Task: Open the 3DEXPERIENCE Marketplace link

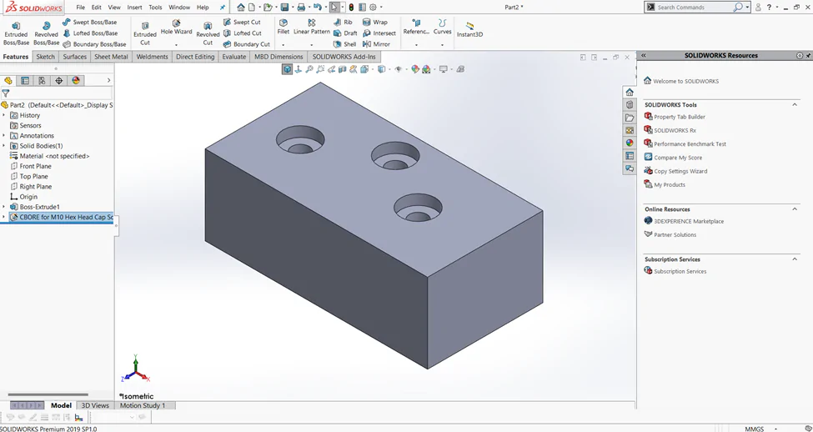Action: pos(684,221)
